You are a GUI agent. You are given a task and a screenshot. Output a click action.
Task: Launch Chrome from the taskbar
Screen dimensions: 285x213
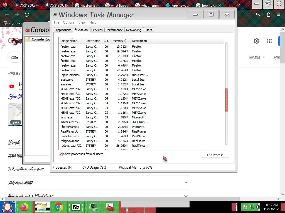tap(58, 207)
